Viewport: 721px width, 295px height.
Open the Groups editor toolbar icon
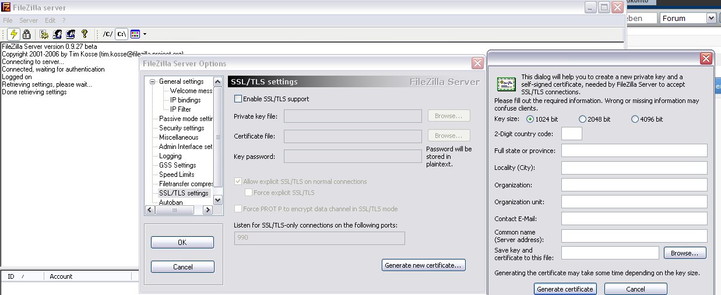pyautogui.click(x=71, y=34)
